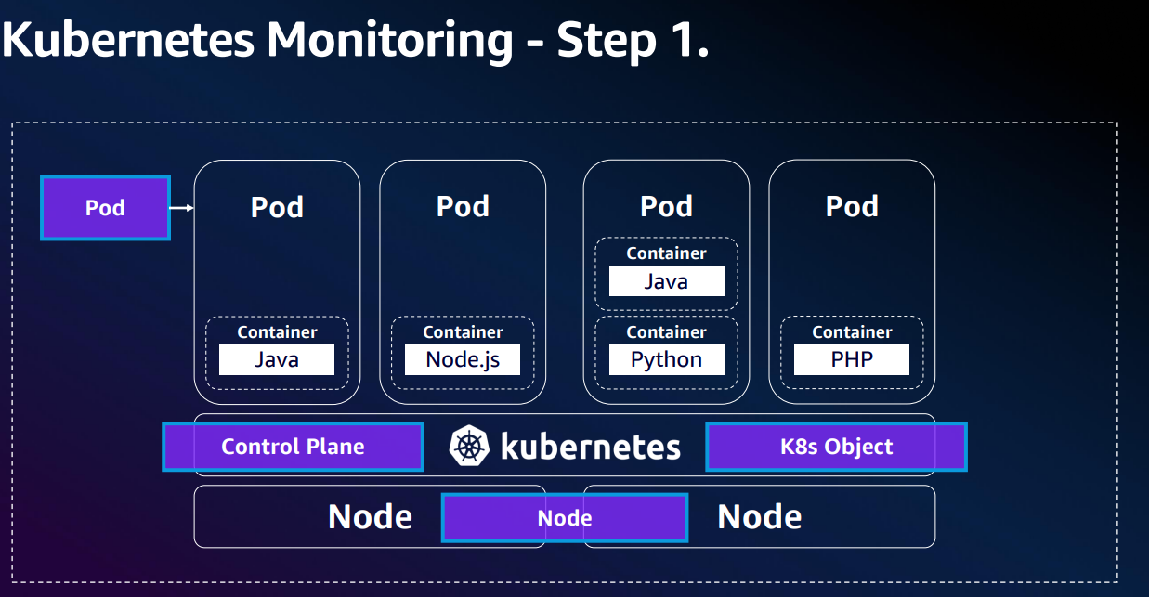The width and height of the screenshot is (1149, 597).
Task: Select the Java container in the first Pod
Action: point(276,359)
